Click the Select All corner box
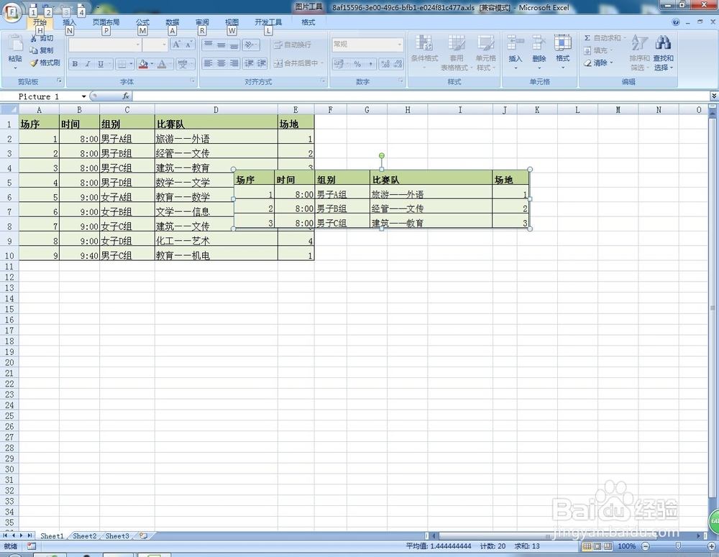 tap(9, 109)
